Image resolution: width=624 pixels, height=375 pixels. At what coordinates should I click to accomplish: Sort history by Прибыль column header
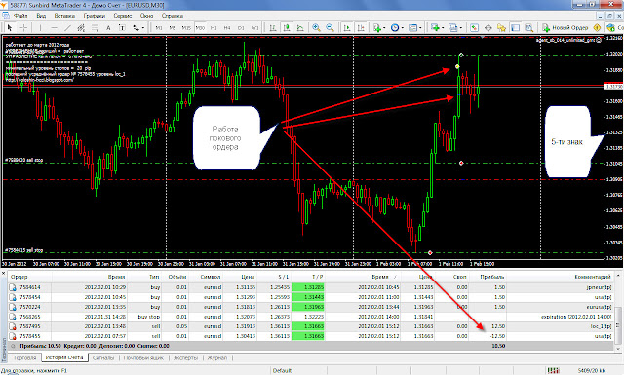pyautogui.click(x=491, y=277)
